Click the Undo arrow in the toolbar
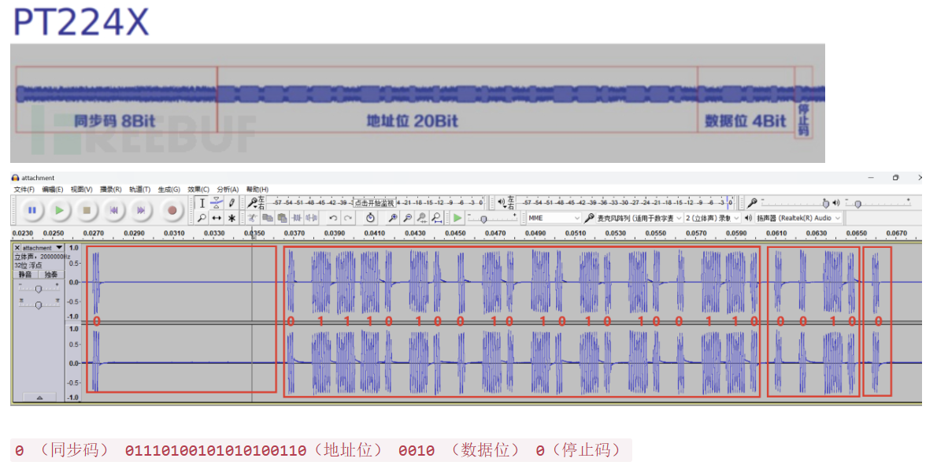937x473 pixels. [333, 218]
